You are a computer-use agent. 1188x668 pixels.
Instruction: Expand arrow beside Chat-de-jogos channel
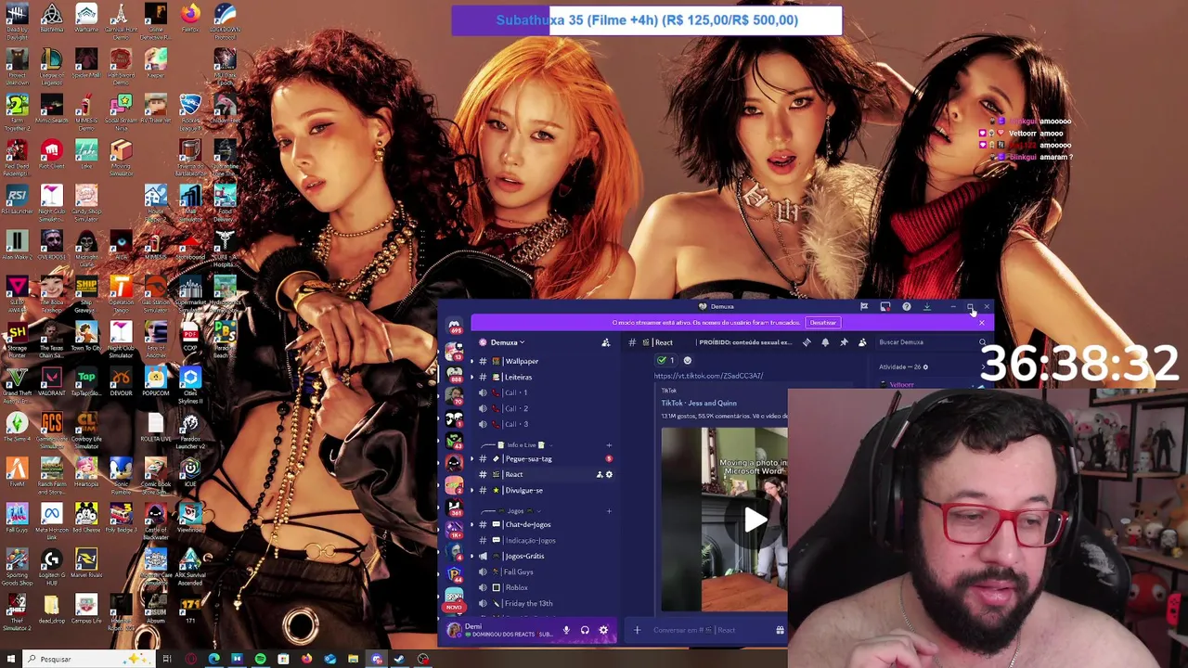[471, 524]
